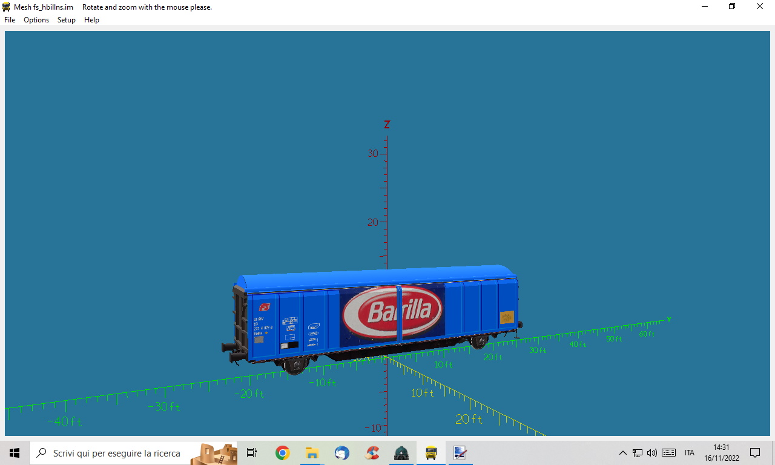The image size is (775, 465).
Task: Open Thunderbird from the taskbar
Action: point(341,453)
